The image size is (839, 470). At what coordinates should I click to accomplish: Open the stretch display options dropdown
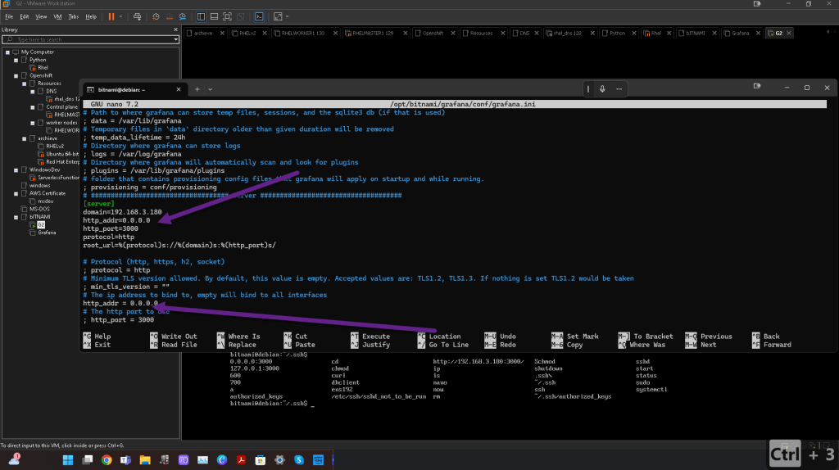[288, 16]
